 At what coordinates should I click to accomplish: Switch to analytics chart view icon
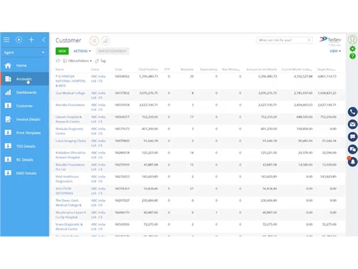click(105, 41)
